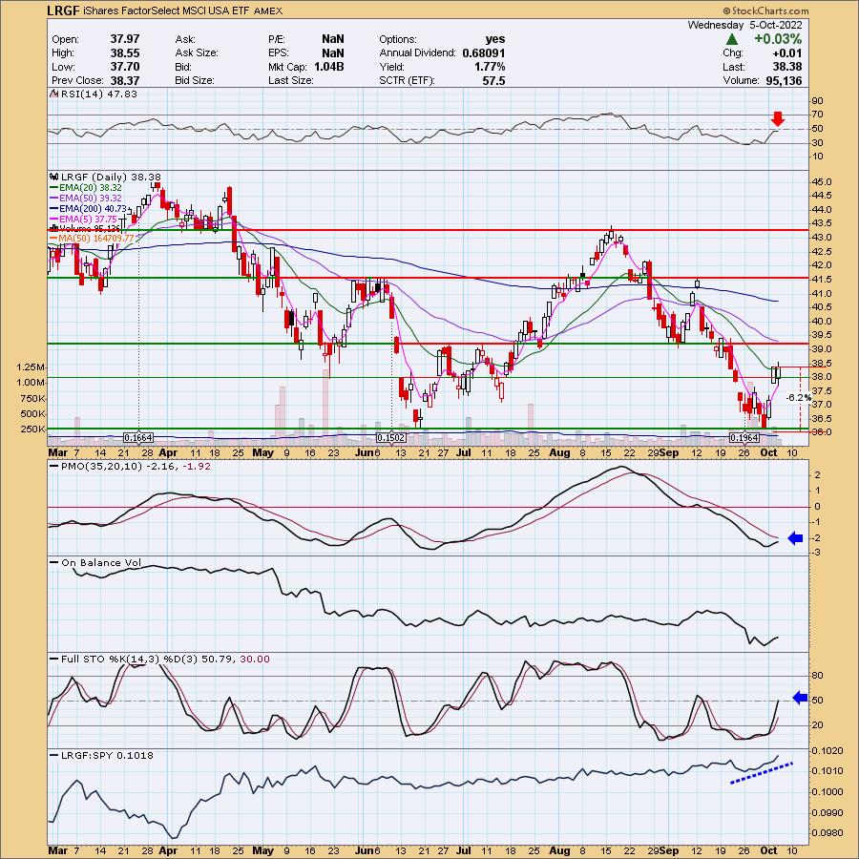This screenshot has height=859, width=859.
Task: Click the Options value yes
Action: [x=495, y=39]
